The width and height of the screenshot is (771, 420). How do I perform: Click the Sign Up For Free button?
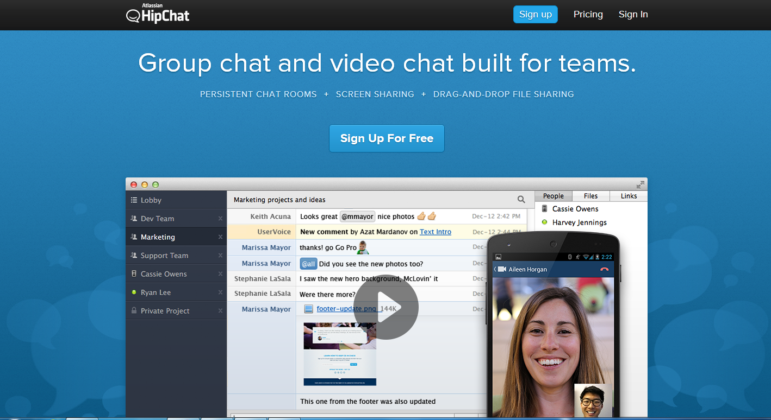[x=387, y=138]
